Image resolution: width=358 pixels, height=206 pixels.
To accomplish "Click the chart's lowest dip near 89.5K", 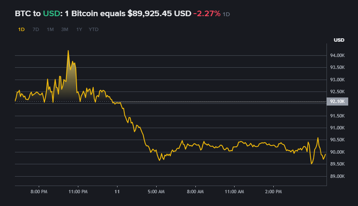I will (312, 163).
